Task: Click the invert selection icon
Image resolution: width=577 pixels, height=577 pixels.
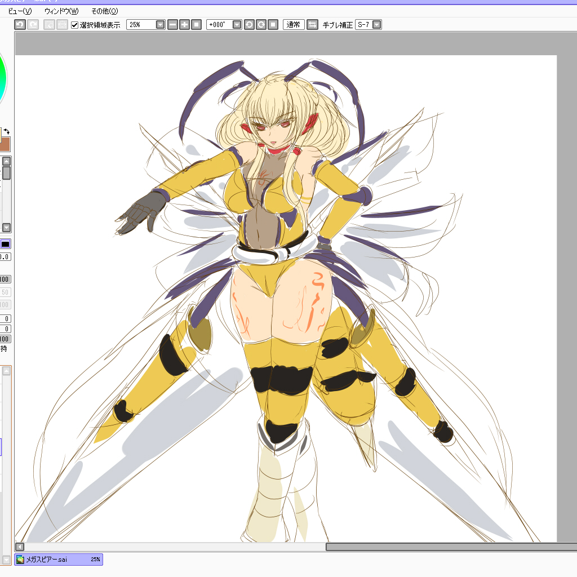Action: pyautogui.click(x=62, y=25)
